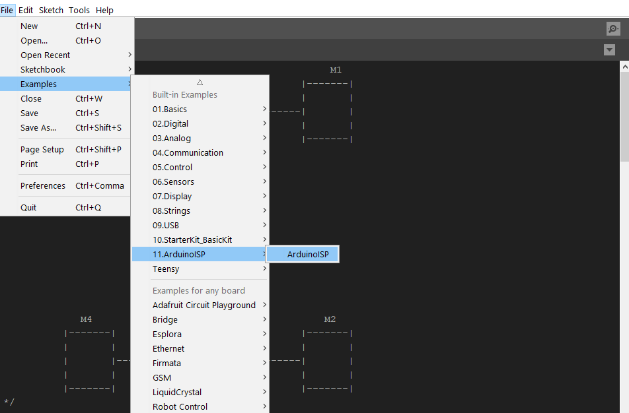Open the Help menu
The image size is (629, 413).
[x=104, y=10]
